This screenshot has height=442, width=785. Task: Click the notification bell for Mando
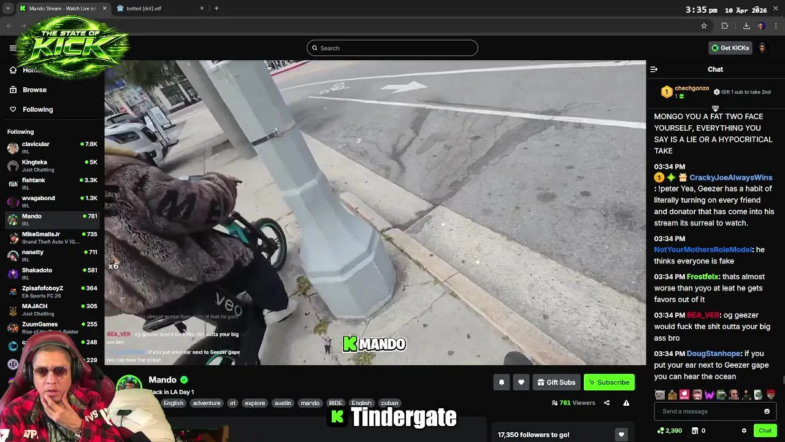(x=501, y=382)
